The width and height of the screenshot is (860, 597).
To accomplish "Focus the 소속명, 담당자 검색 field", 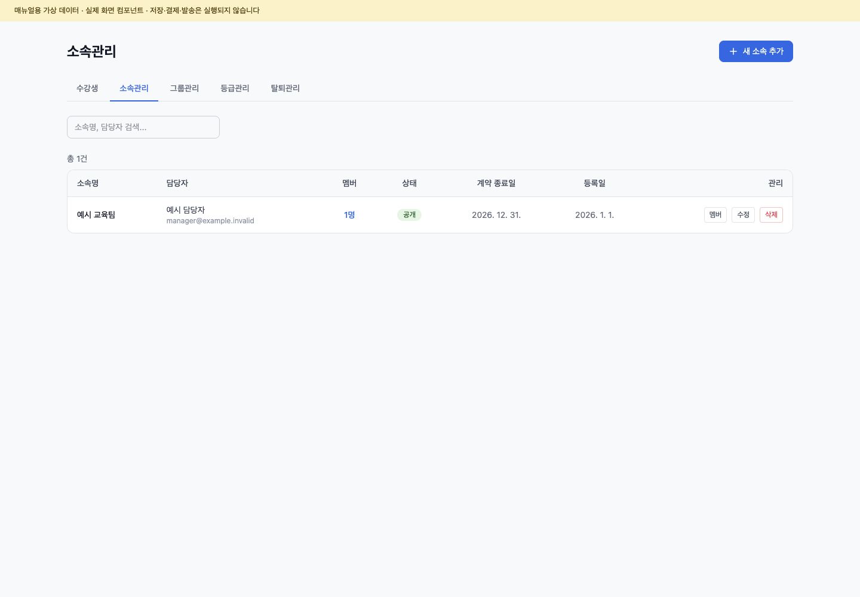I will 143,127.
